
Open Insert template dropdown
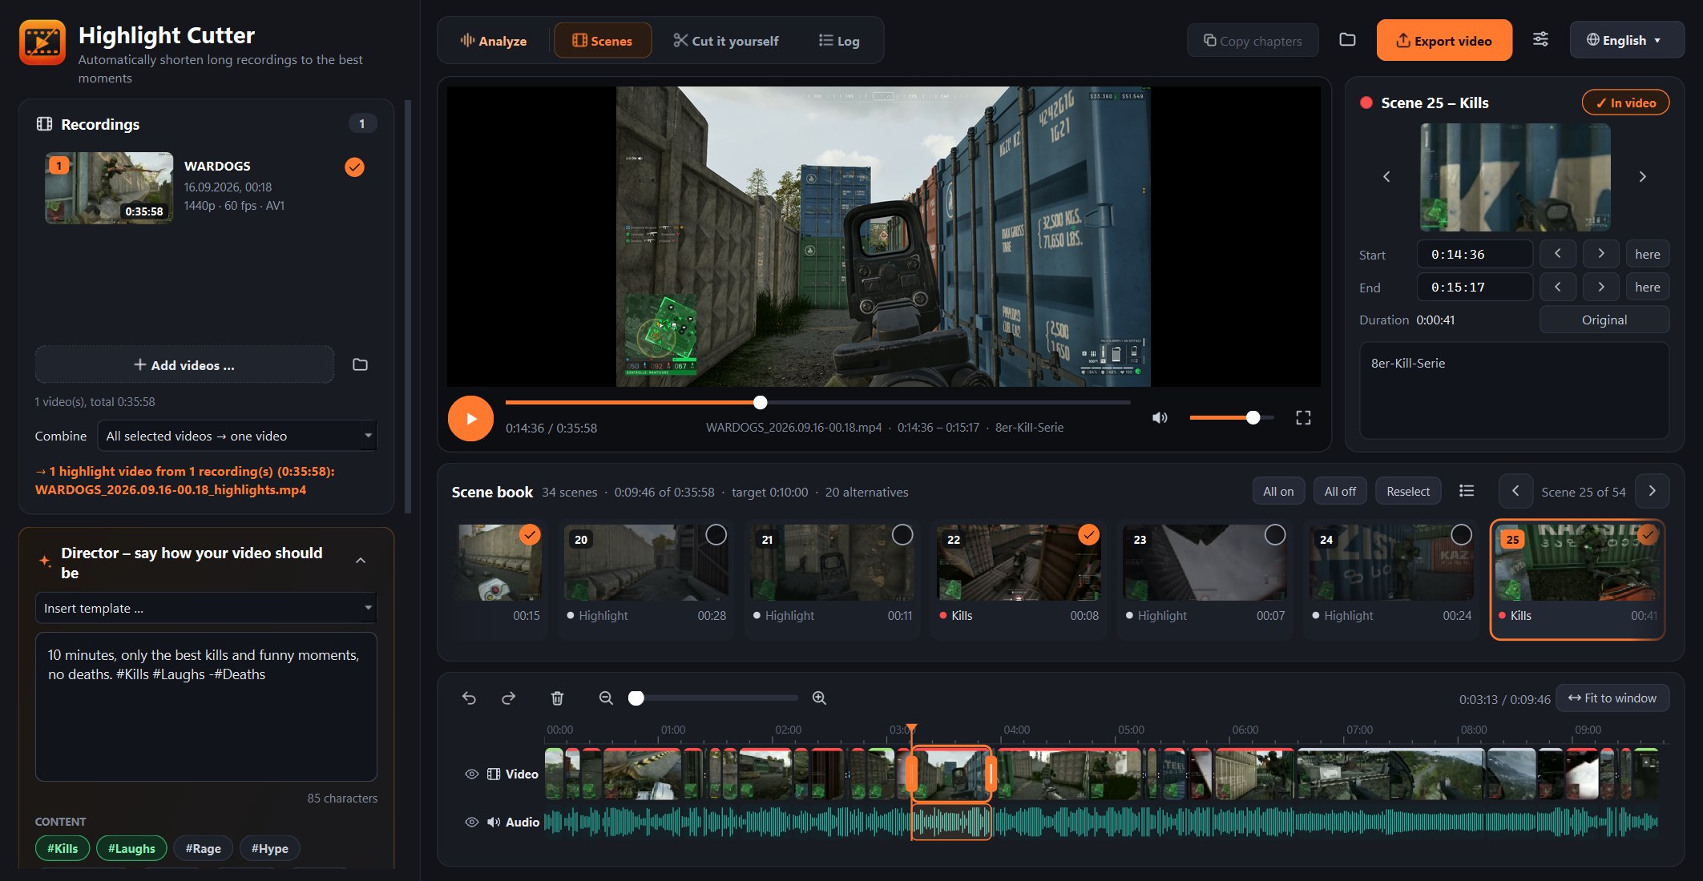pyautogui.click(x=206, y=608)
